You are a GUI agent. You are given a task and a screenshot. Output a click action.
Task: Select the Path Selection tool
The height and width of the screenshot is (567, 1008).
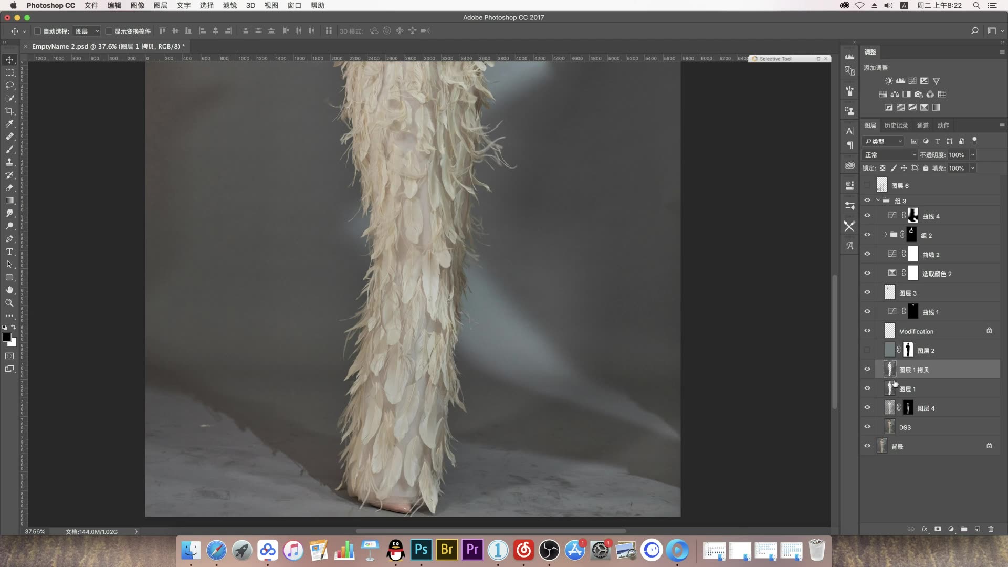pos(9,265)
